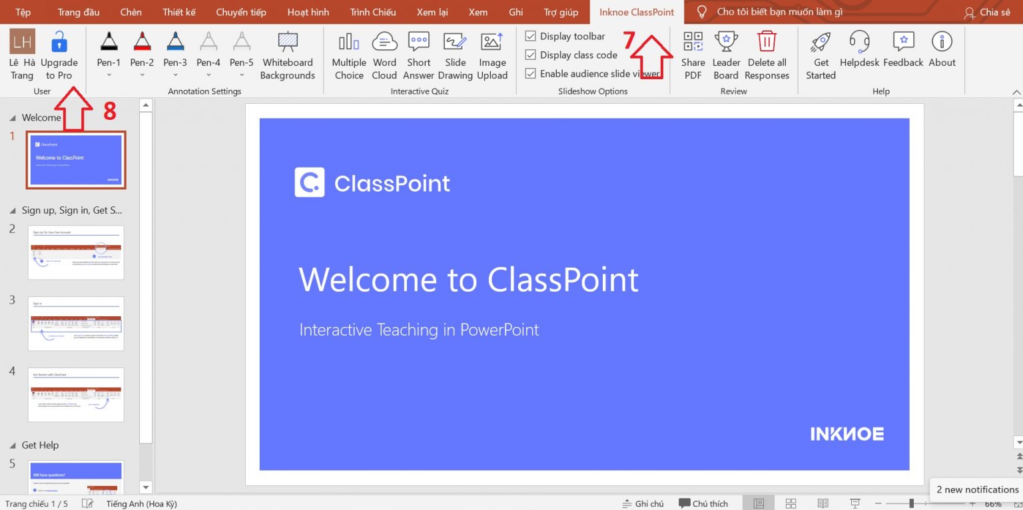Delete all responses with trash icon
This screenshot has height=510, width=1023.
coord(767,43)
